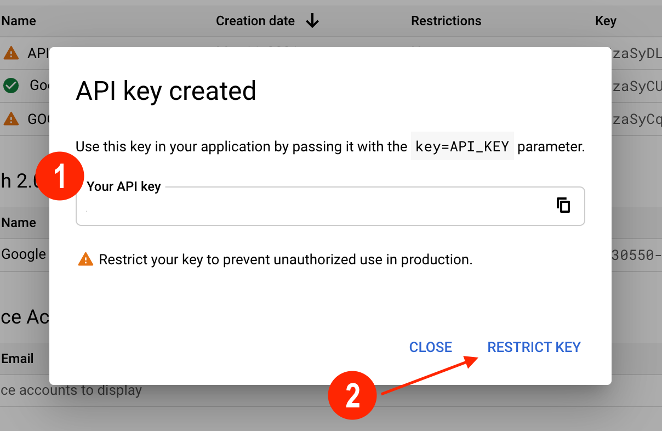Image resolution: width=662 pixels, height=431 pixels.
Task: Select the green checkmark icon beside the second key
Action: coord(10,86)
